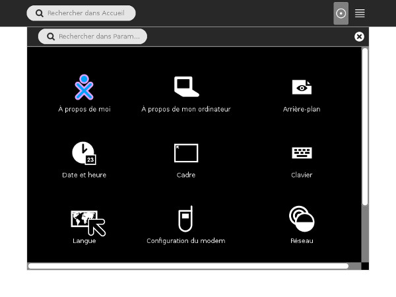Image resolution: width=396 pixels, height=297 pixels.
Task: Open the À propos de moi settings icon
Action: click(x=84, y=87)
